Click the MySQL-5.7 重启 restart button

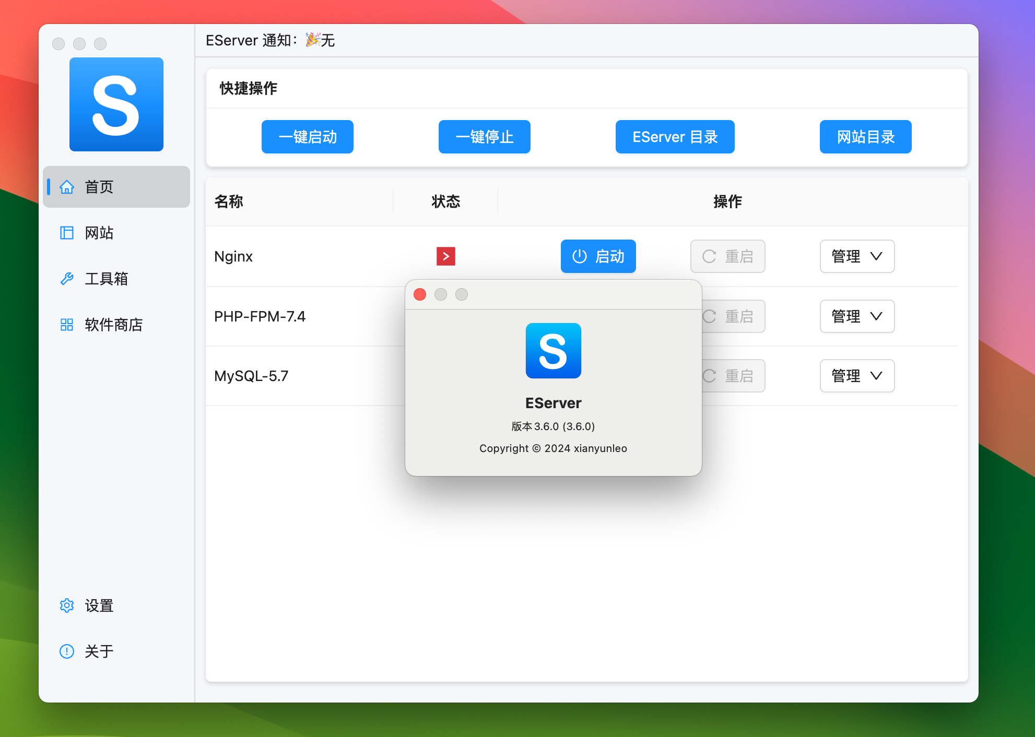pos(734,376)
